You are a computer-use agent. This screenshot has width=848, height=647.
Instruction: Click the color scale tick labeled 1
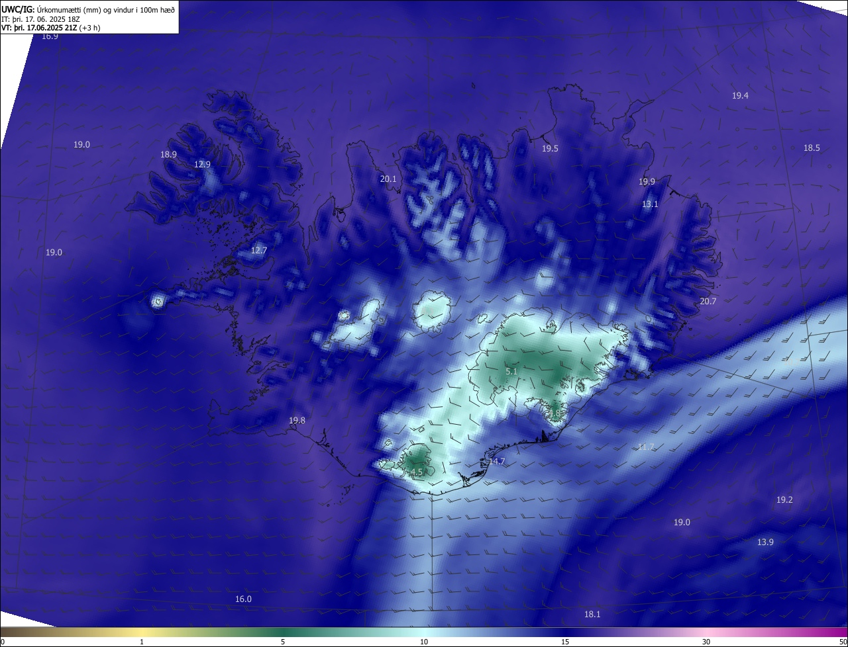point(142,642)
